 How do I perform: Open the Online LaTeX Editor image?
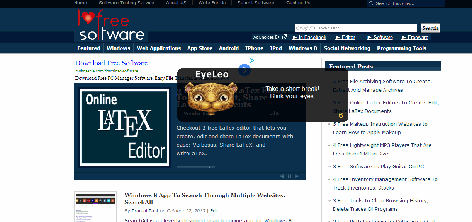(x=124, y=128)
